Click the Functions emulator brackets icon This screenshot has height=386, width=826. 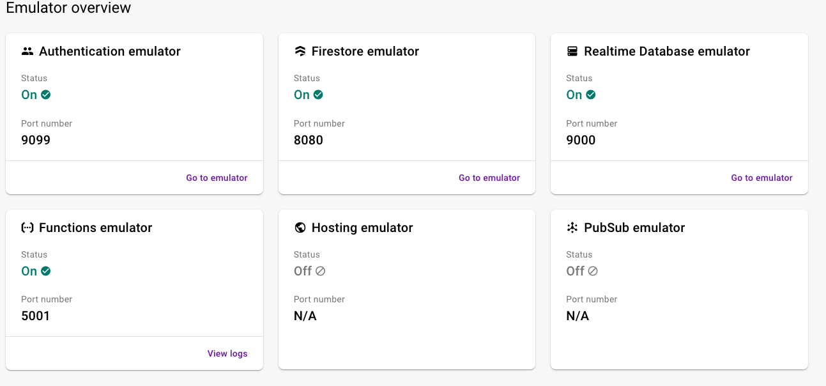(27, 228)
